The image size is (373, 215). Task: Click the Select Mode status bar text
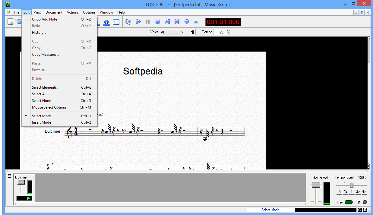point(270,210)
